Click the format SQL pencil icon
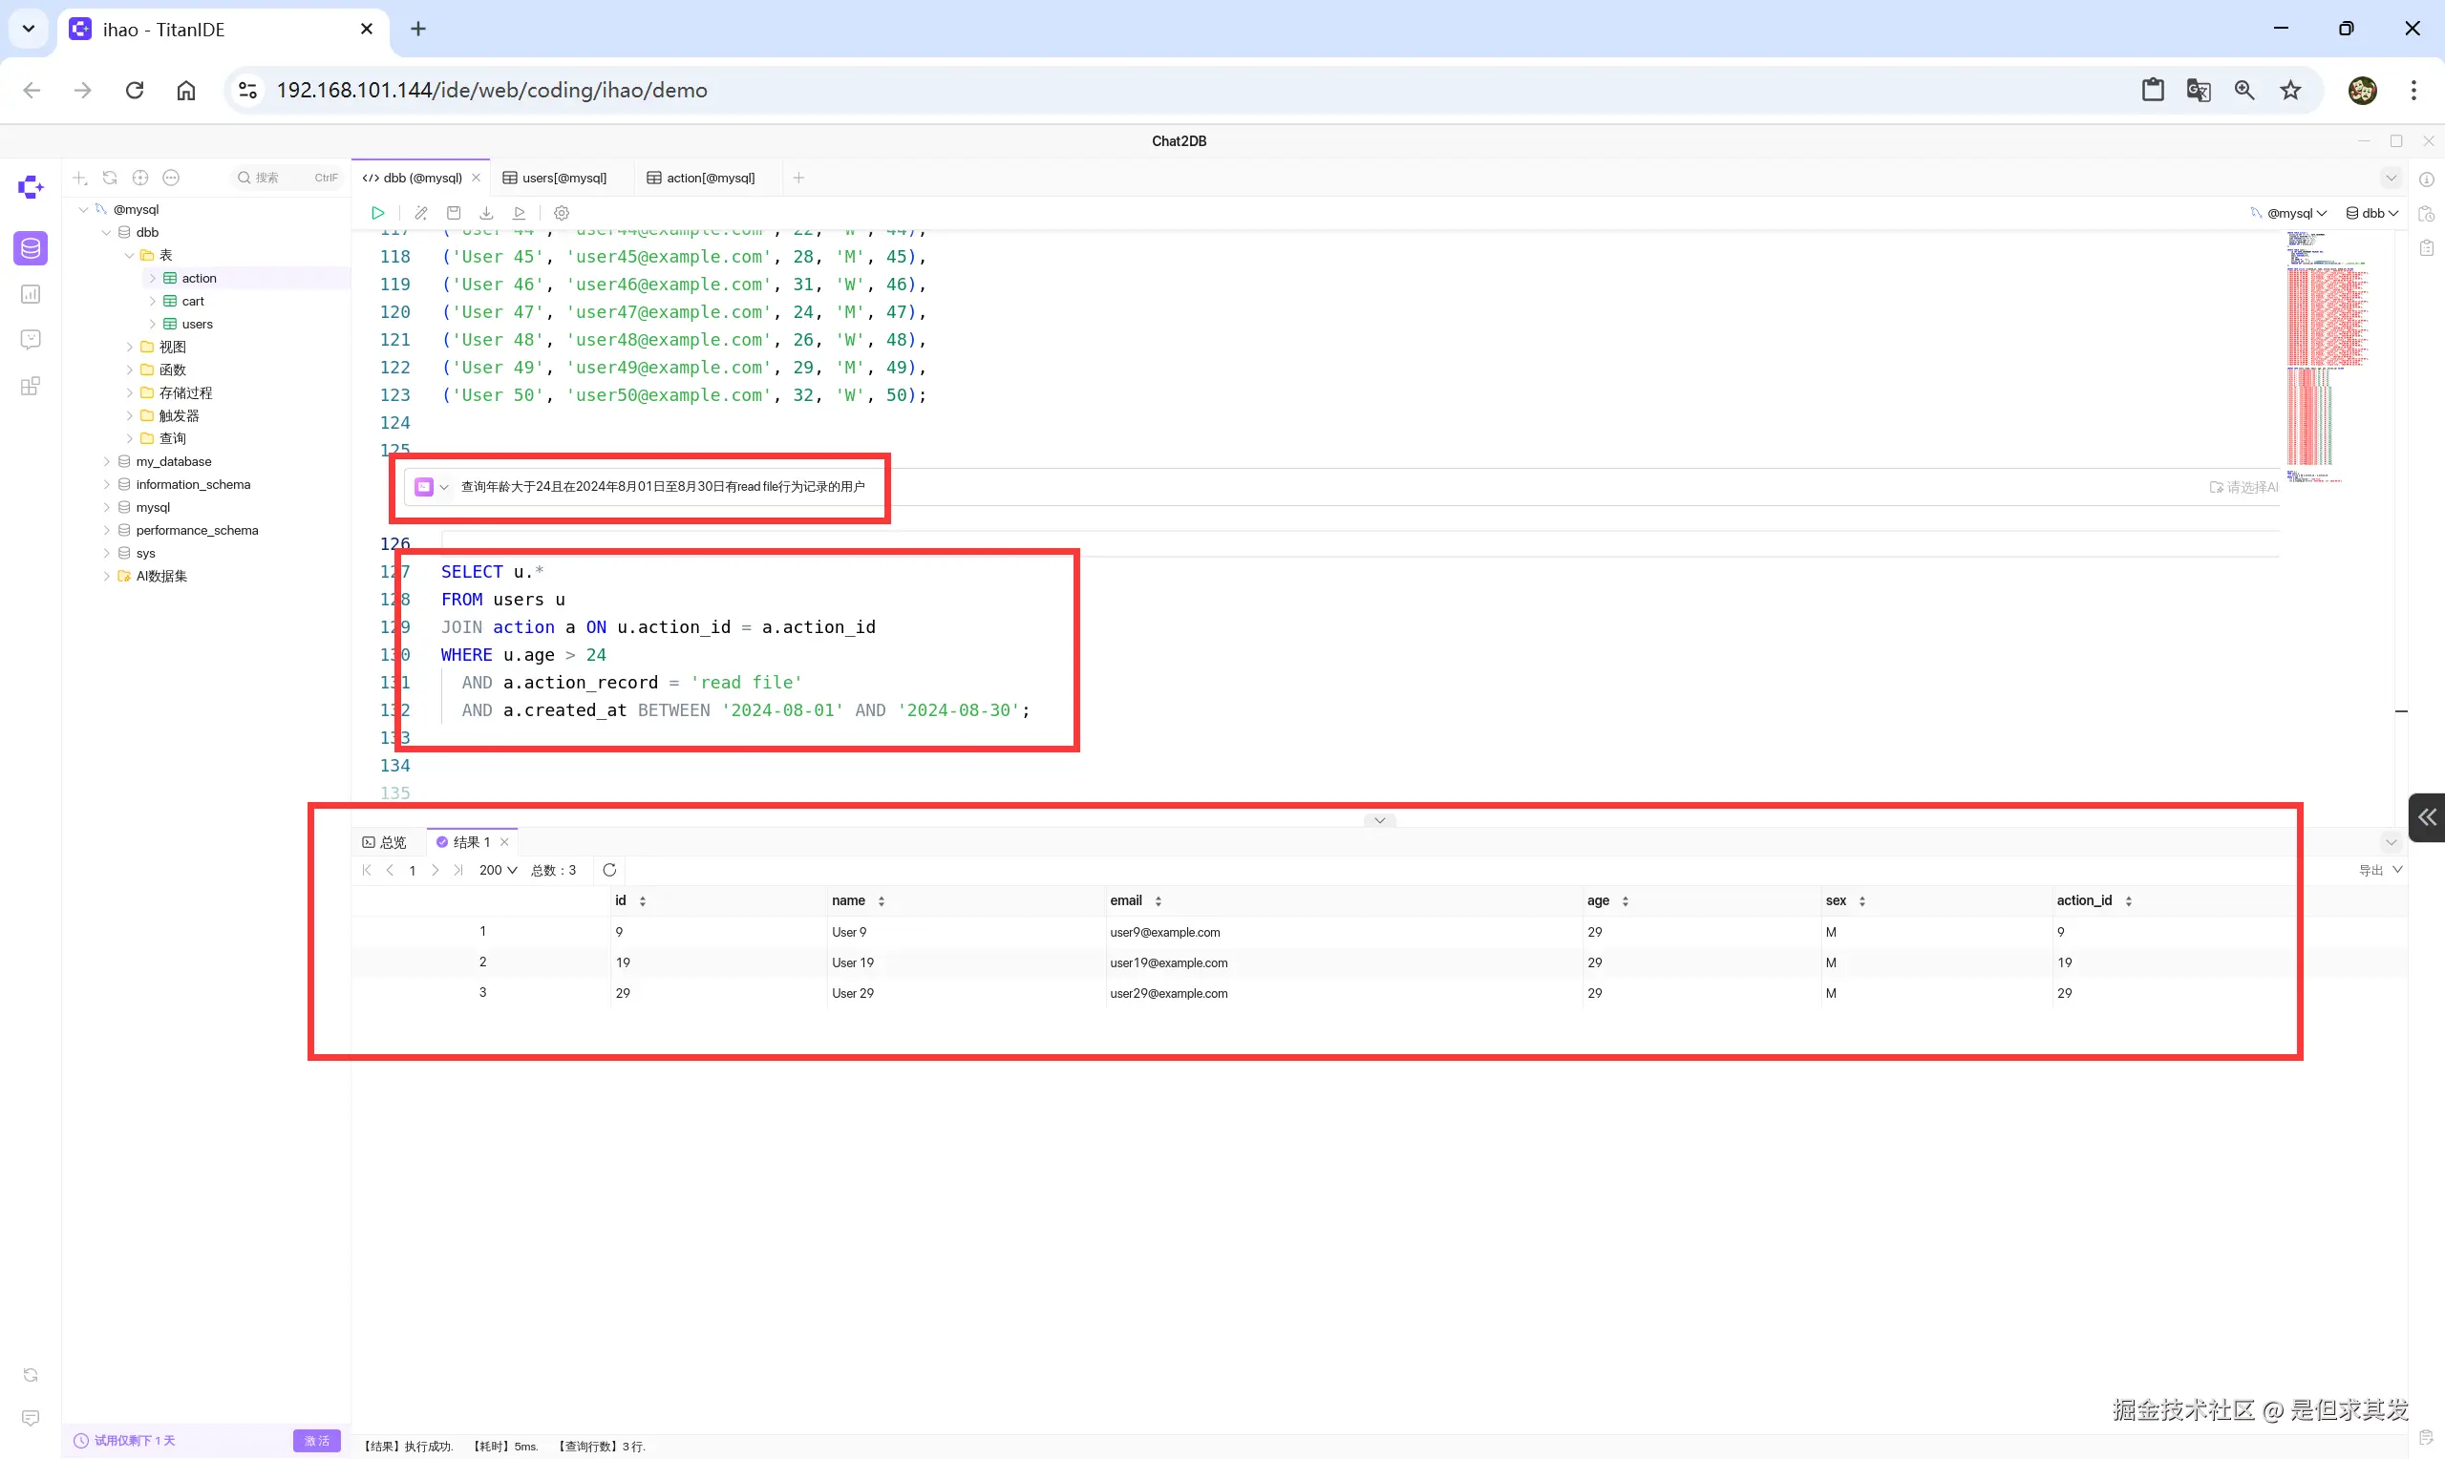This screenshot has height=1459, width=2445. 421,213
